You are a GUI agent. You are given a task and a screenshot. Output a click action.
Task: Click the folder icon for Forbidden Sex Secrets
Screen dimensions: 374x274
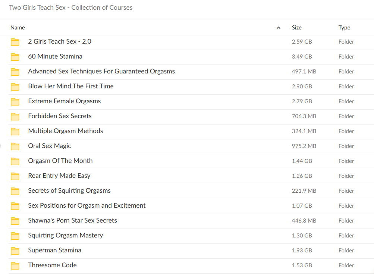coord(15,116)
